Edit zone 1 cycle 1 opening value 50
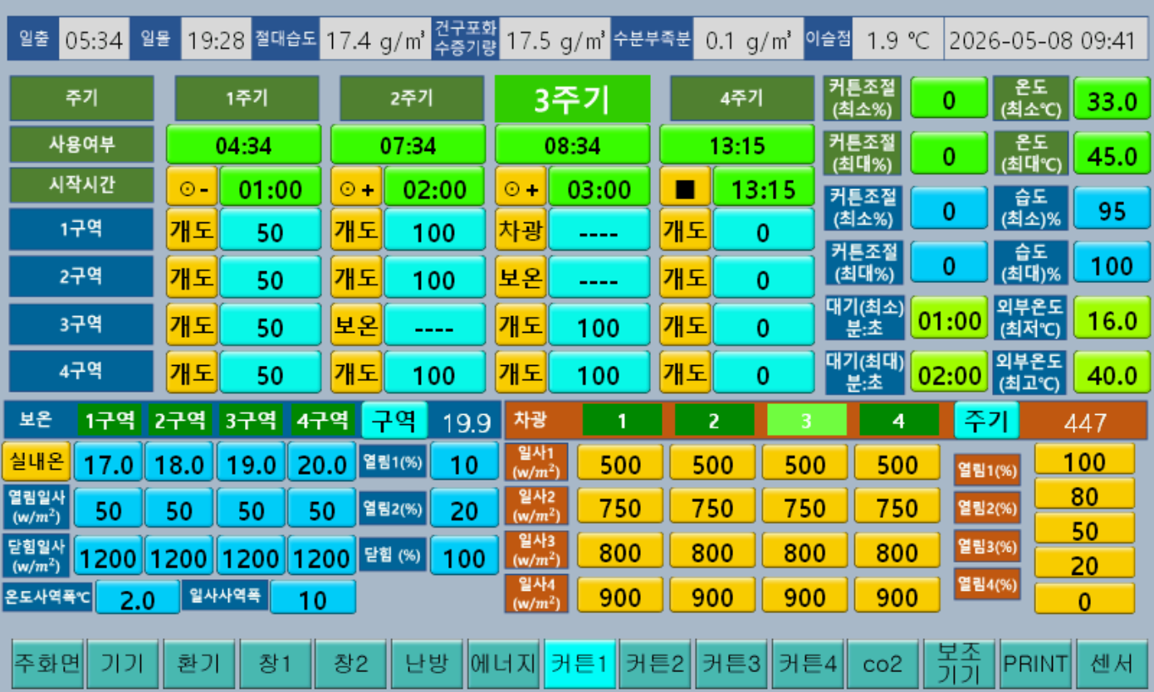1154x692 pixels. coord(270,231)
